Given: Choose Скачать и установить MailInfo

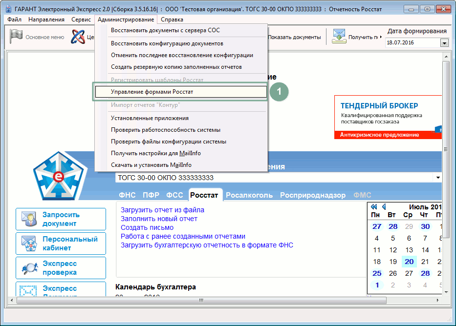Looking at the screenshot, I should [x=181, y=164].
